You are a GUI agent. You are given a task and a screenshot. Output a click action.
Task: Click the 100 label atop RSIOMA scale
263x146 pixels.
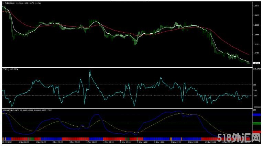(x=255, y=110)
